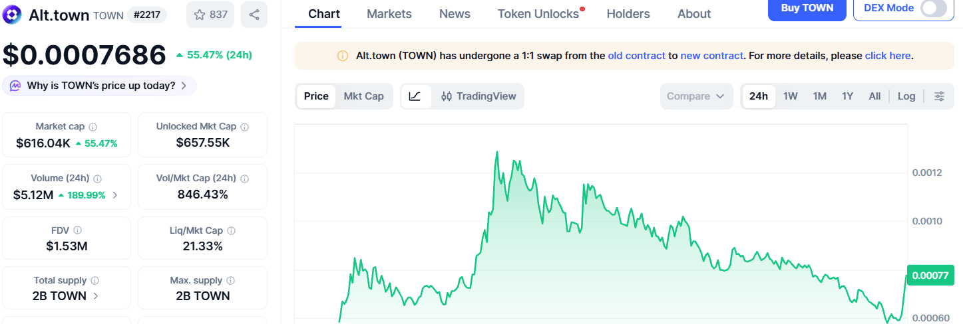The height and width of the screenshot is (324, 963).
Task: Open the Markets tab
Action: [389, 14]
